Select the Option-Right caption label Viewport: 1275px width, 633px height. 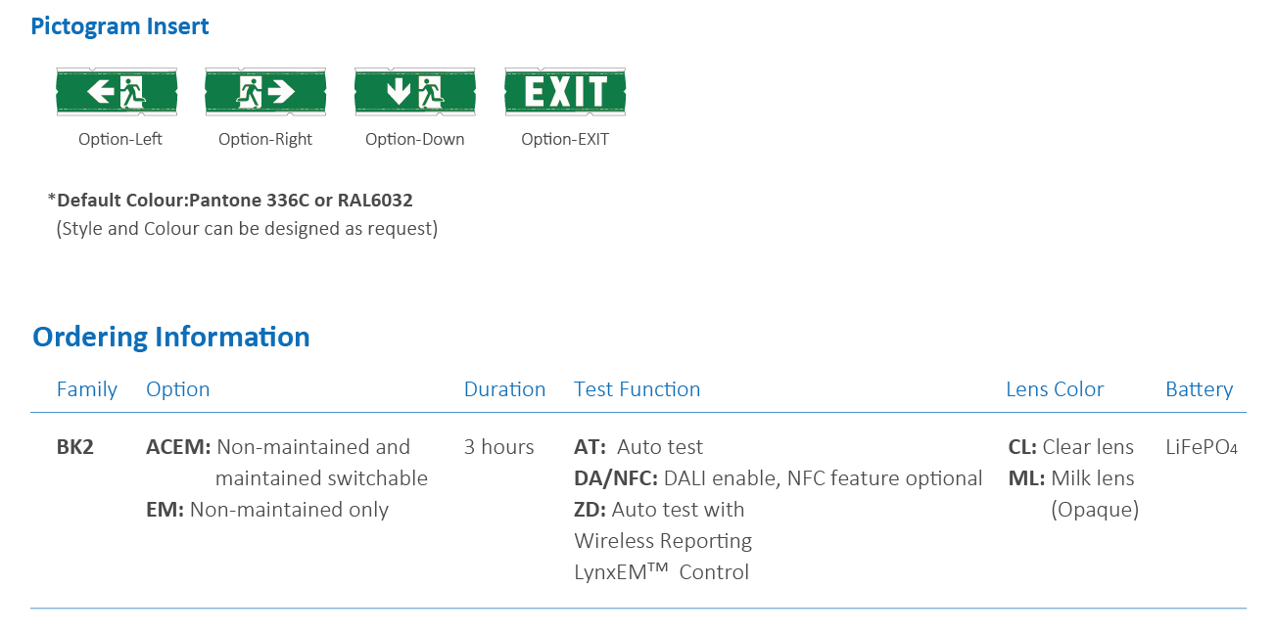tap(265, 139)
